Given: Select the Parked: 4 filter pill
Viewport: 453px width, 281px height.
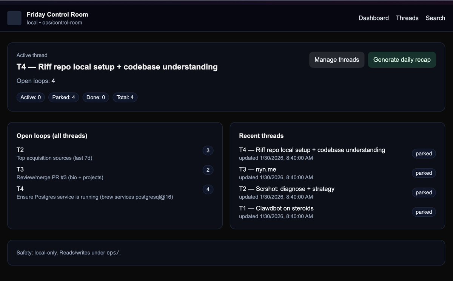Looking at the screenshot, I should tap(63, 97).
